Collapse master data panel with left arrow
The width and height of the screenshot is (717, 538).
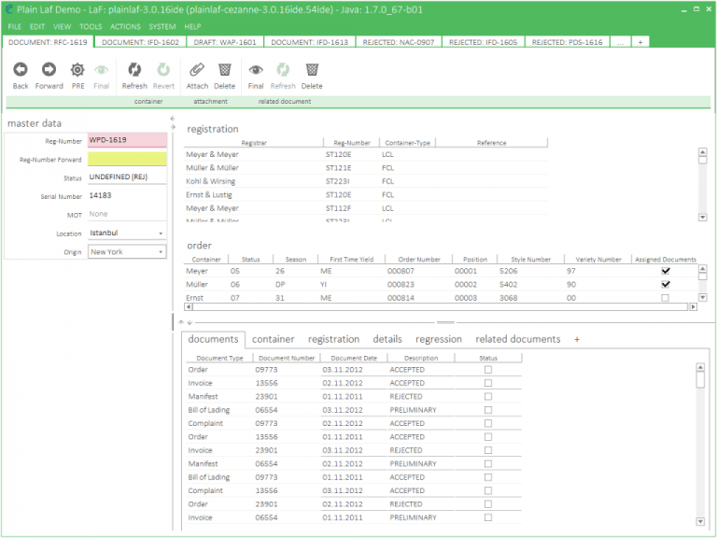pyautogui.click(x=173, y=118)
